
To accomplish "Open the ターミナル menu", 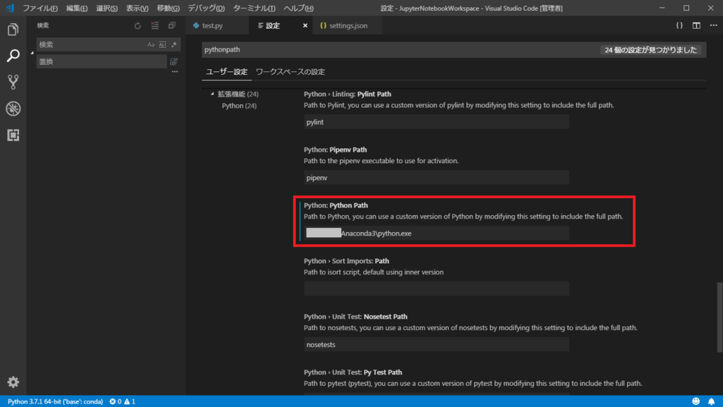I will [254, 8].
